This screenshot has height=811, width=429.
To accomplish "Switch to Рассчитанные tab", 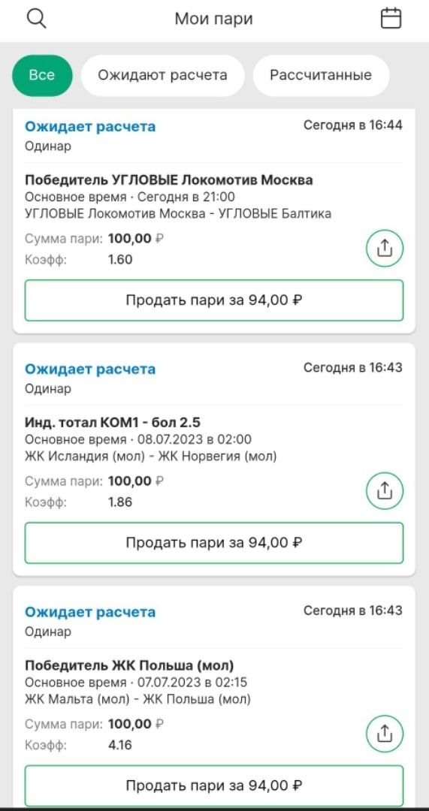I will [321, 76].
